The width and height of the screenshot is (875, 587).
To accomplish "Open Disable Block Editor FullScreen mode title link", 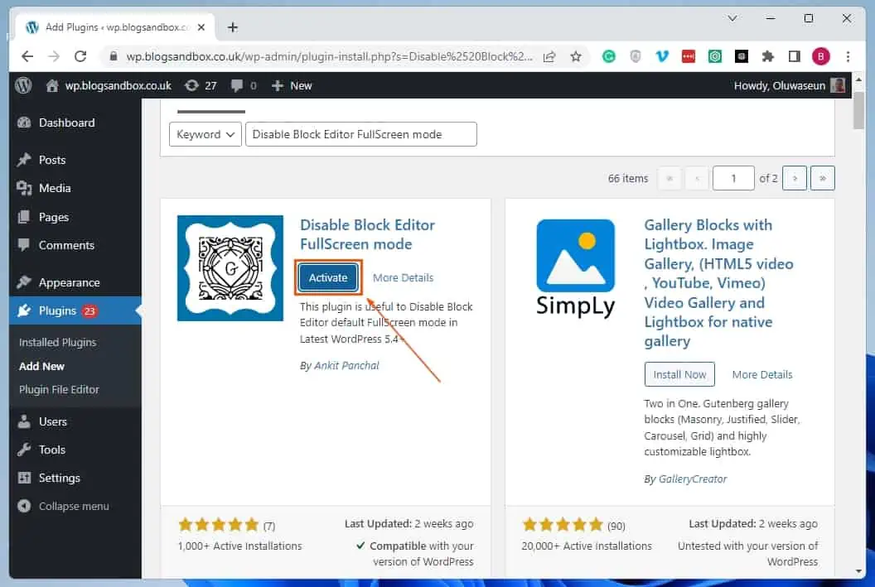I will point(368,234).
